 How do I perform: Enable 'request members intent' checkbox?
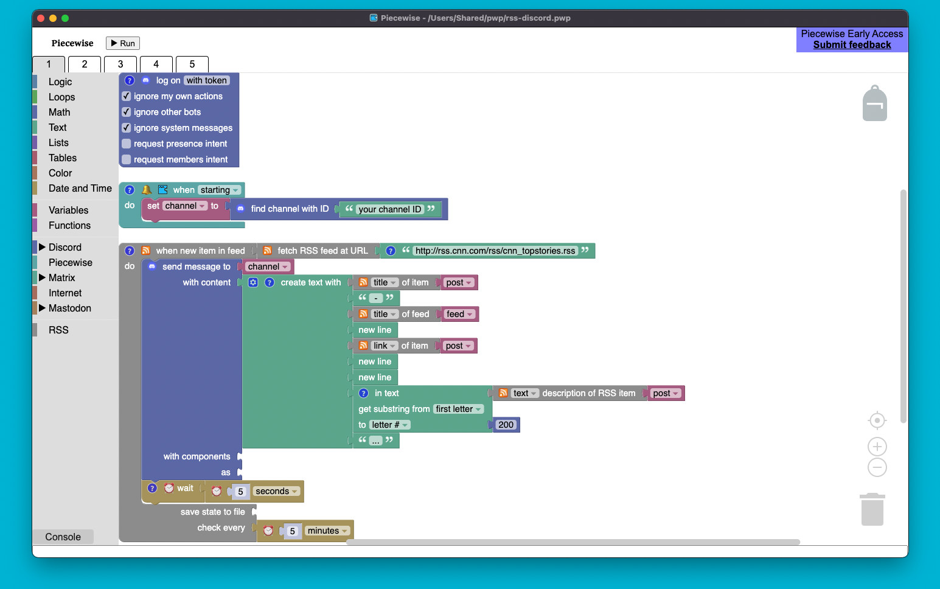pos(127,159)
